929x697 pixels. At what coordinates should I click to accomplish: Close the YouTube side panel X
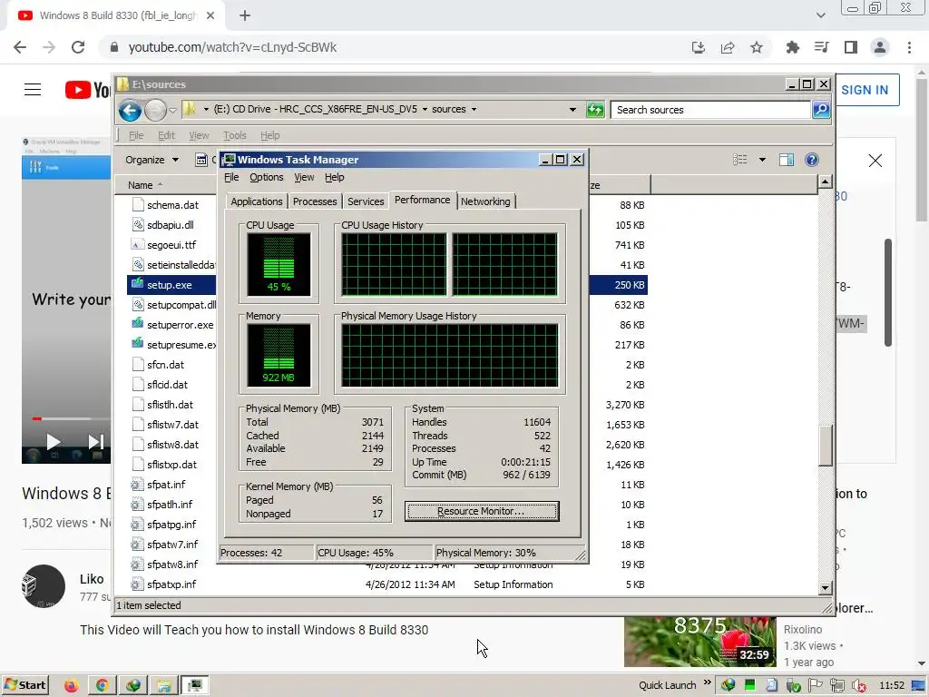coord(875,161)
